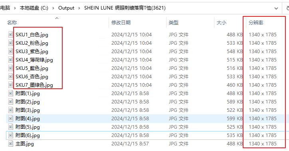
Task: Click the 460 KB size cell
Action: tap(234, 85)
